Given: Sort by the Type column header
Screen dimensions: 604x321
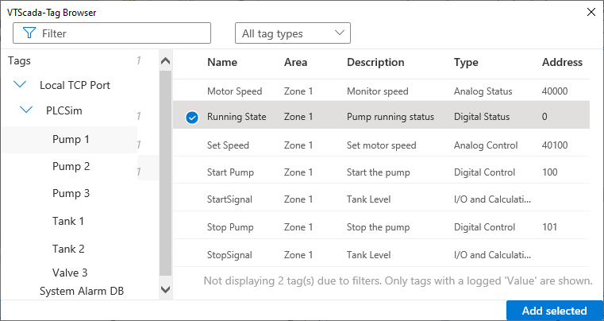Looking at the screenshot, I should click(x=466, y=63).
